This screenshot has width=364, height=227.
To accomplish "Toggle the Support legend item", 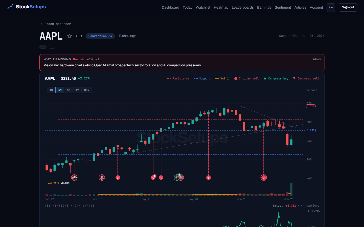I will point(202,79).
